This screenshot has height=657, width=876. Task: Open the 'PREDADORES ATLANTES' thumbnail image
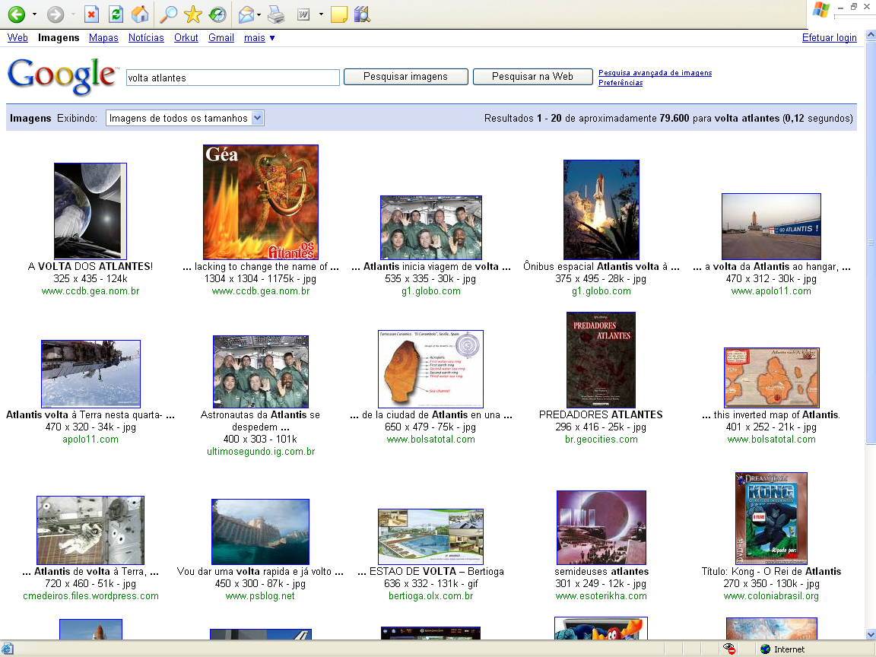click(601, 360)
